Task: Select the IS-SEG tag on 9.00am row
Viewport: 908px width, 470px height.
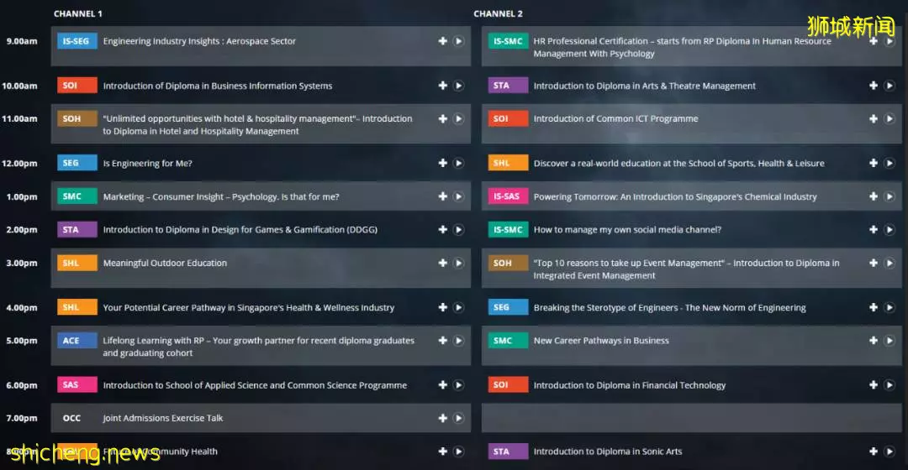Action: tap(77, 41)
